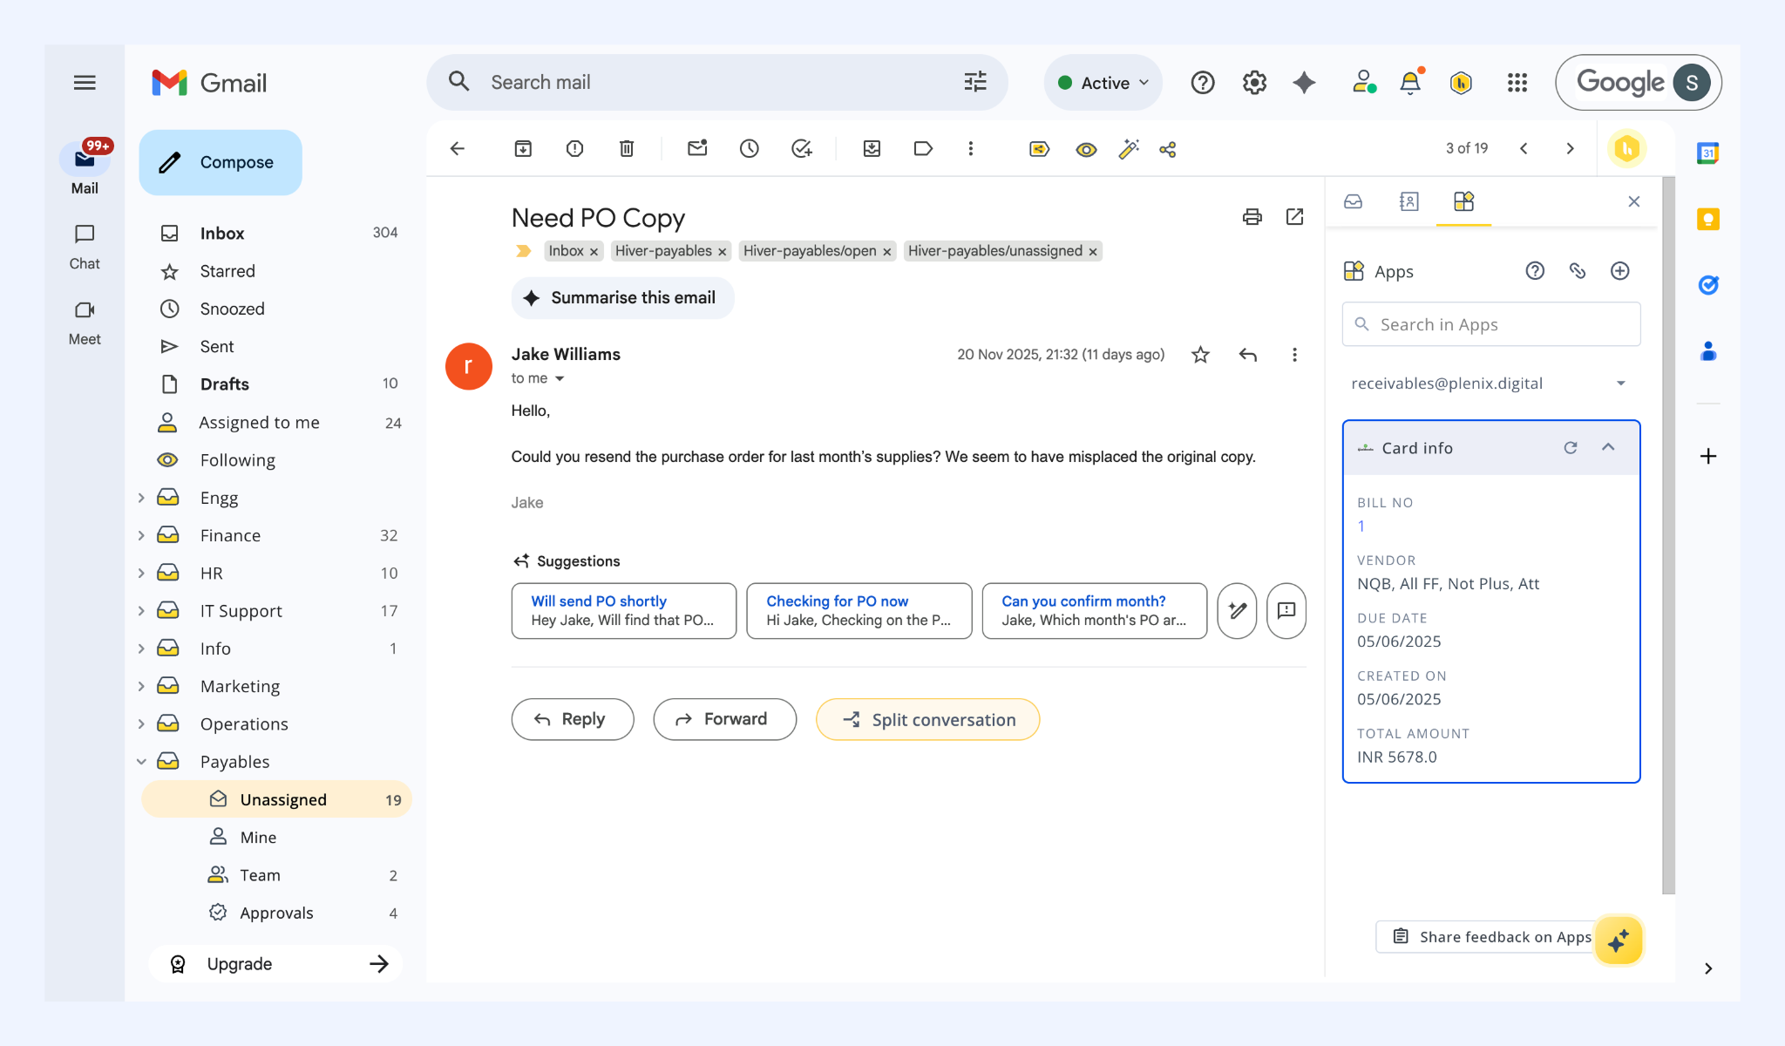Switch to the contact details tab in panel
Image resolution: width=1785 pixels, height=1046 pixels.
coord(1409,202)
